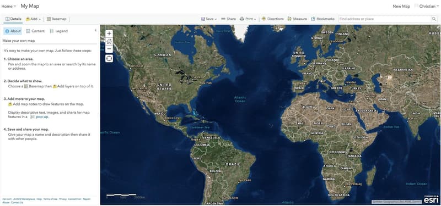Viewport: 441px width, 206px height.
Task: Open the Basemap gallery
Action: 57,19
